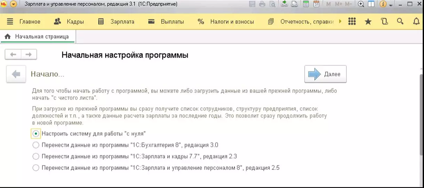Select transfer from Зарплата и кадры 7.7 option
424x188 pixels.
click(135, 156)
